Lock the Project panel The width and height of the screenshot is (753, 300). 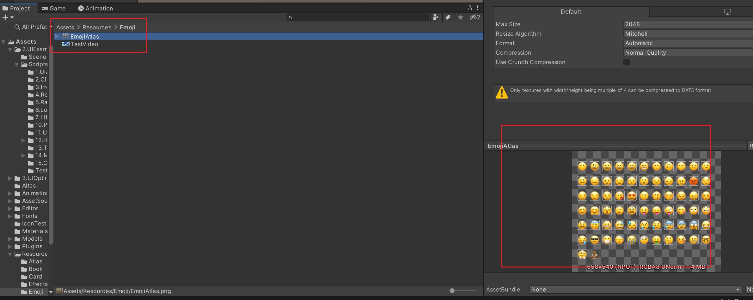(470, 8)
